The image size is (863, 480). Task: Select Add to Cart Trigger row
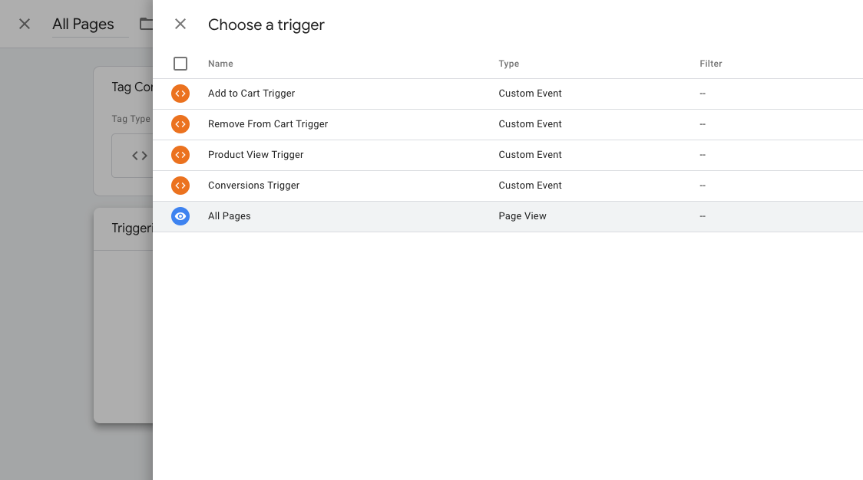tap(508, 94)
